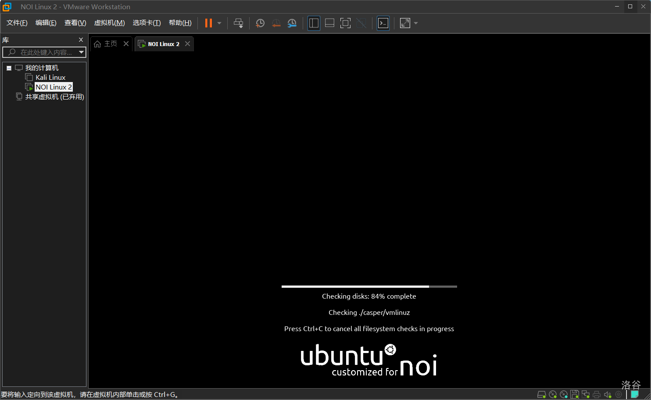This screenshot has height=400, width=651.
Task: Take a snapshot of the VM
Action: tap(260, 23)
